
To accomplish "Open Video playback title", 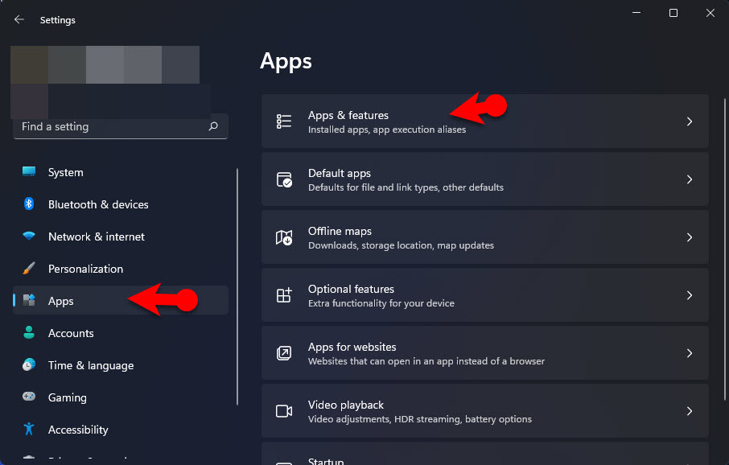I will pos(346,405).
